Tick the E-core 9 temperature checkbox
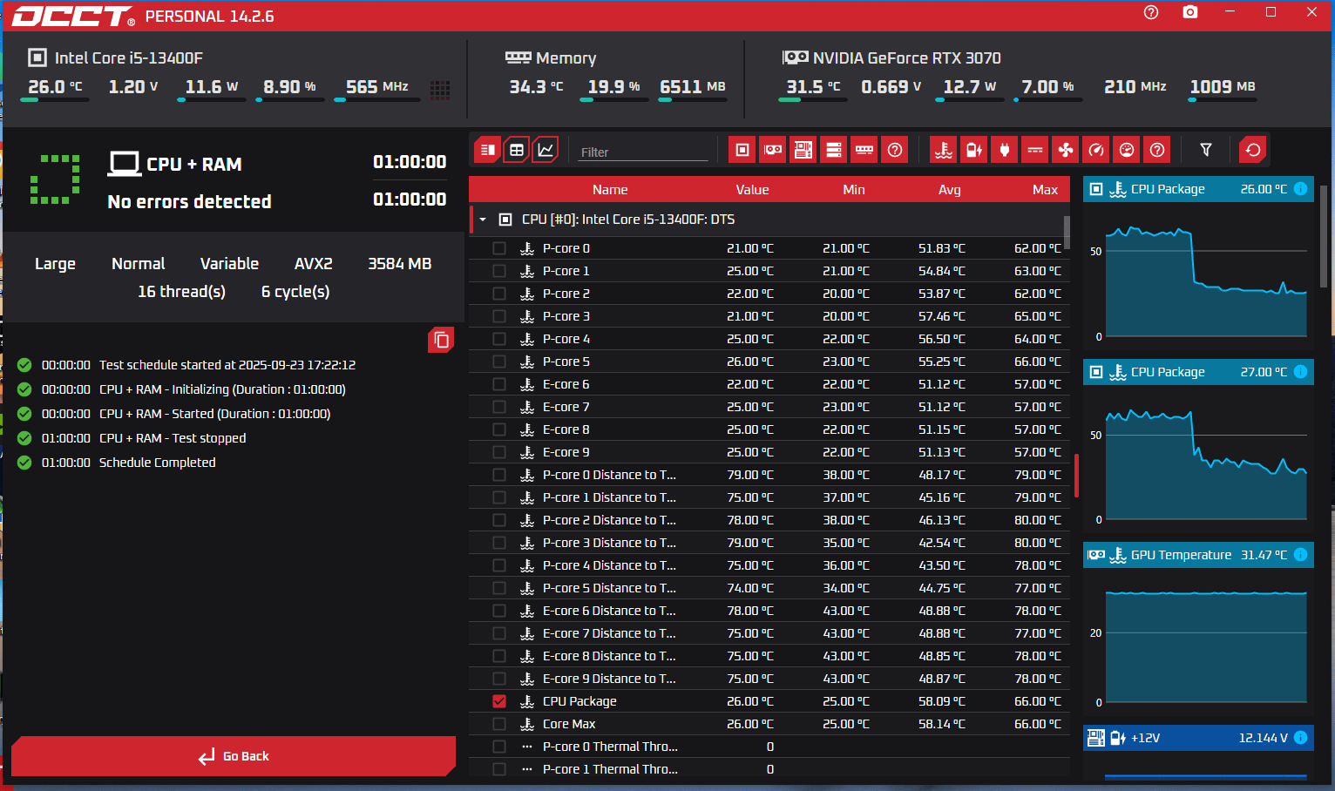1335x791 pixels. (499, 452)
